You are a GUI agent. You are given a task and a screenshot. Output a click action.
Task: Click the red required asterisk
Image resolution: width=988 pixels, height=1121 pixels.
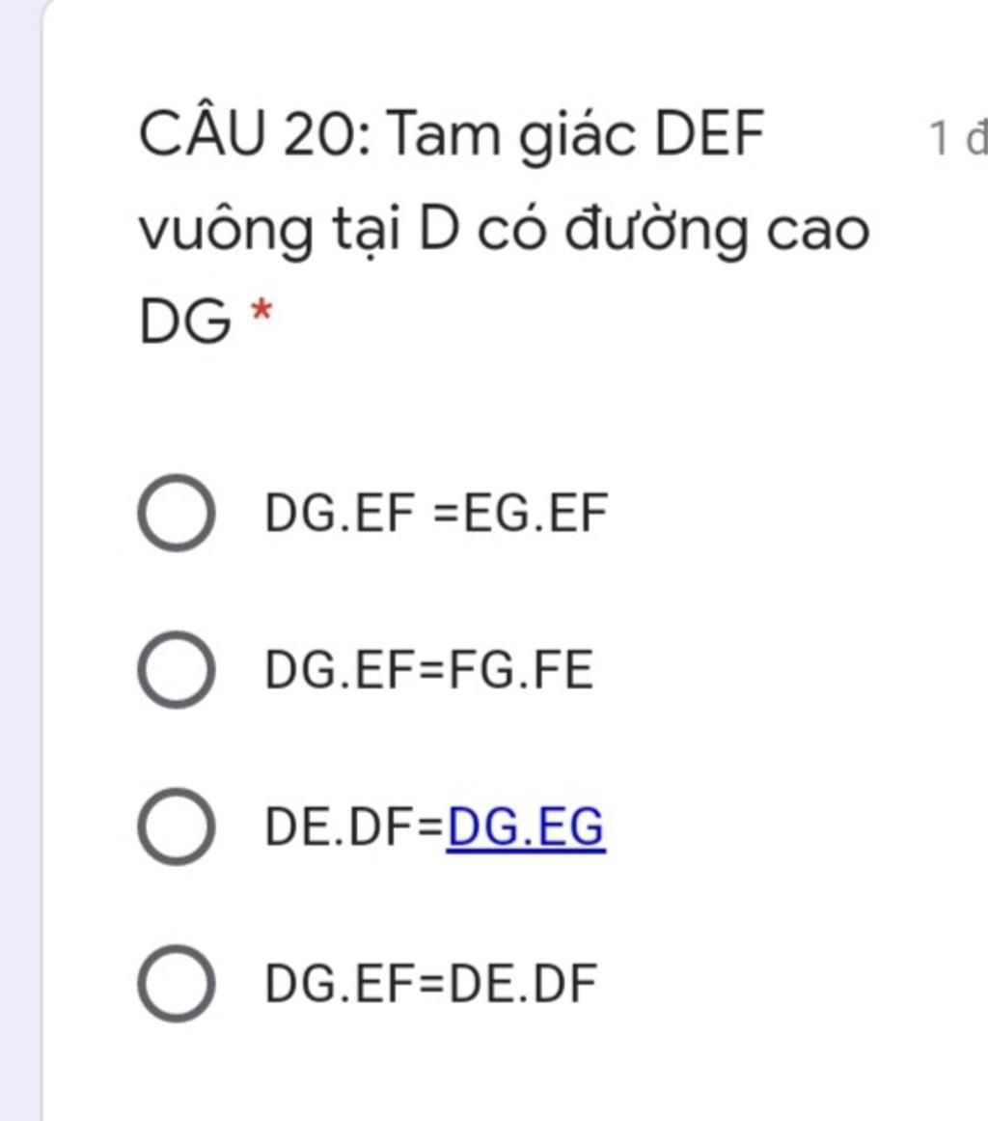261,313
